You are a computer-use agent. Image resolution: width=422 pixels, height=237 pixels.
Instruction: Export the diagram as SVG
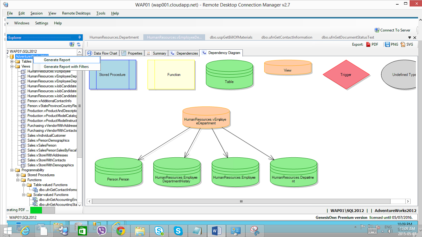pyautogui.click(x=407, y=44)
